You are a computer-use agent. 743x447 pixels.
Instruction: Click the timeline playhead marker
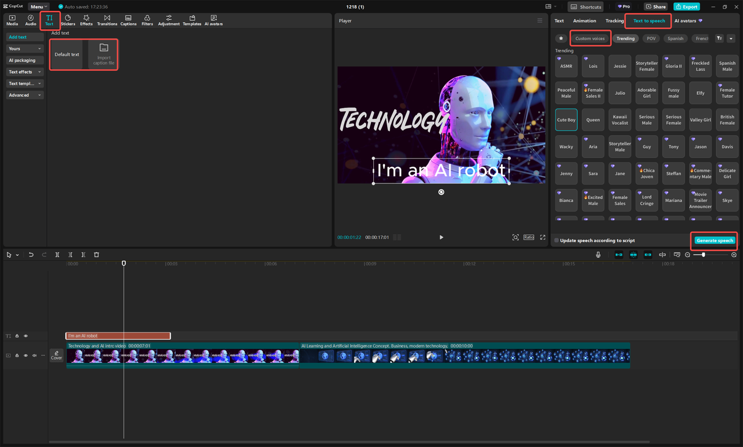(x=124, y=264)
